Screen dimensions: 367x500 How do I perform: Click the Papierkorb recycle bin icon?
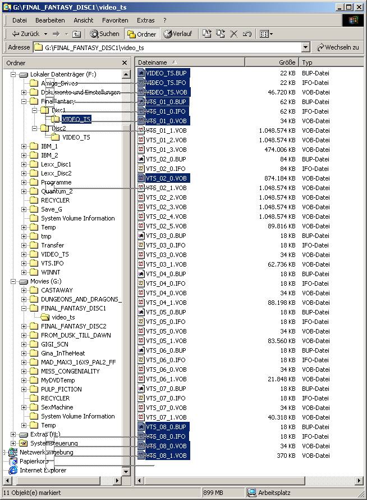click(13, 461)
